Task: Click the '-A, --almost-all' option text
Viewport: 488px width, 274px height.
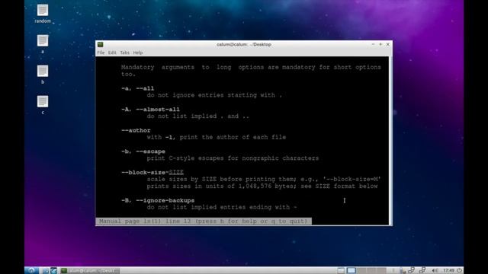Action: click(x=150, y=110)
